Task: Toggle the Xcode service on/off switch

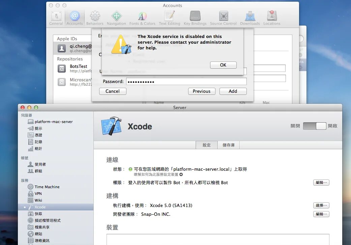Action: (315, 126)
